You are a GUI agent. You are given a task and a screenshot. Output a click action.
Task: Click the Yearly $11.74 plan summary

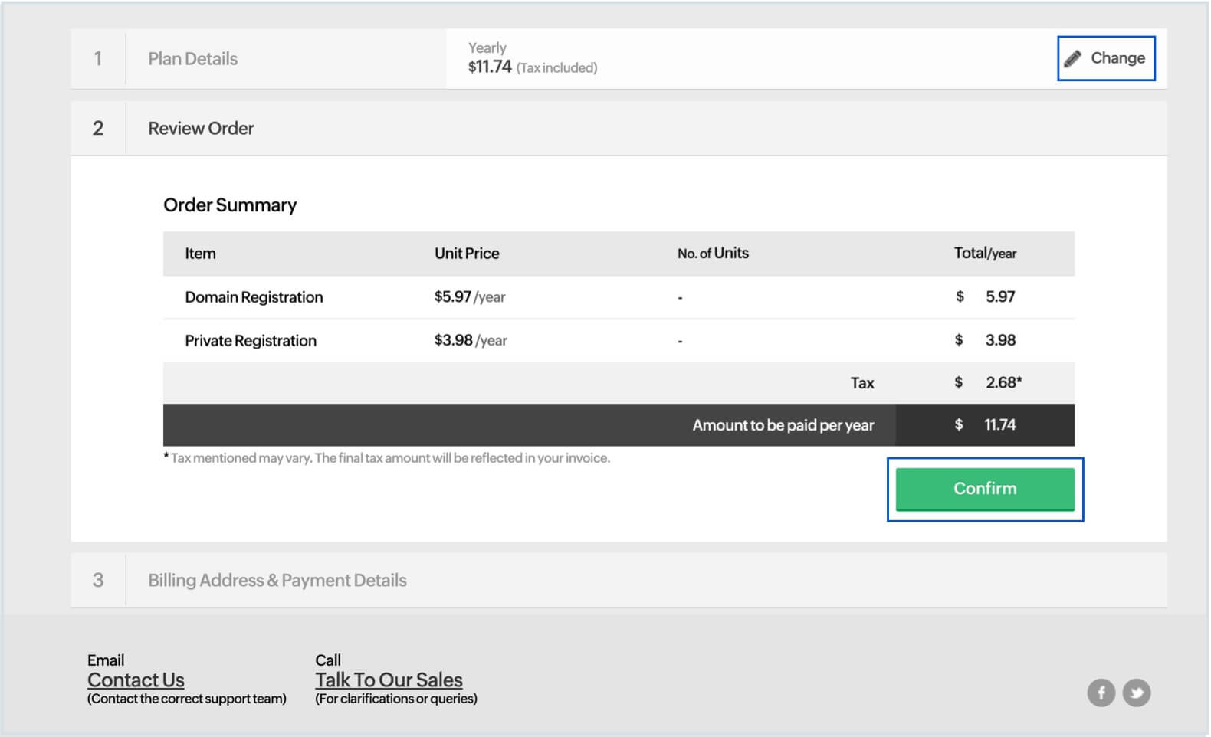pyautogui.click(x=532, y=59)
